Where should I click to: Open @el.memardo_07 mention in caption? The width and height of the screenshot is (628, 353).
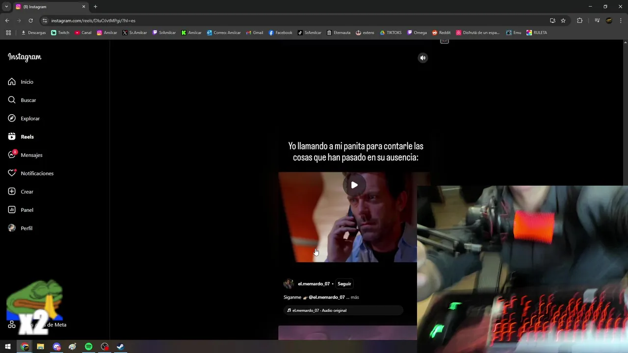tap(327, 297)
